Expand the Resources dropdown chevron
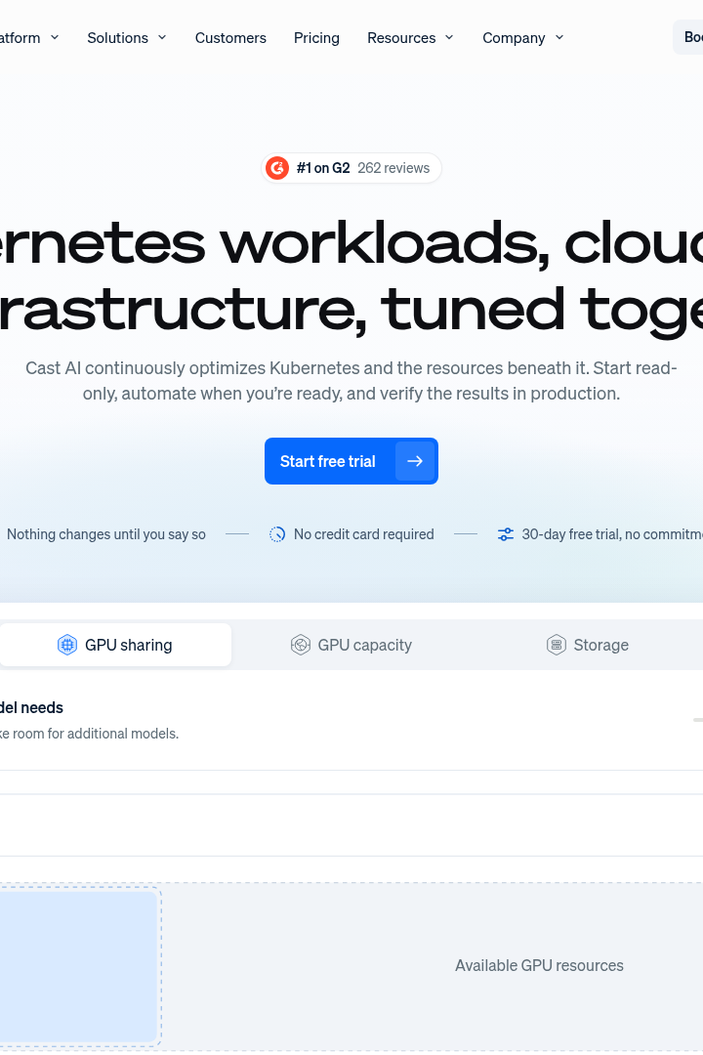Screen dimensions: 703x1055 coord(449,38)
